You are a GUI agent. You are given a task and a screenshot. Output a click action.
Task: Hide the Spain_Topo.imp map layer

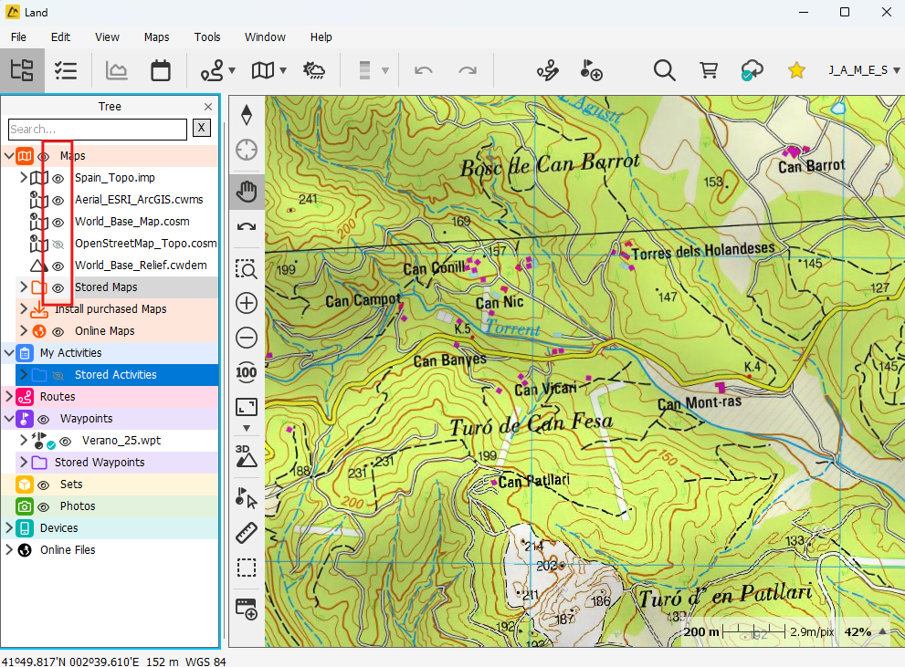click(58, 178)
